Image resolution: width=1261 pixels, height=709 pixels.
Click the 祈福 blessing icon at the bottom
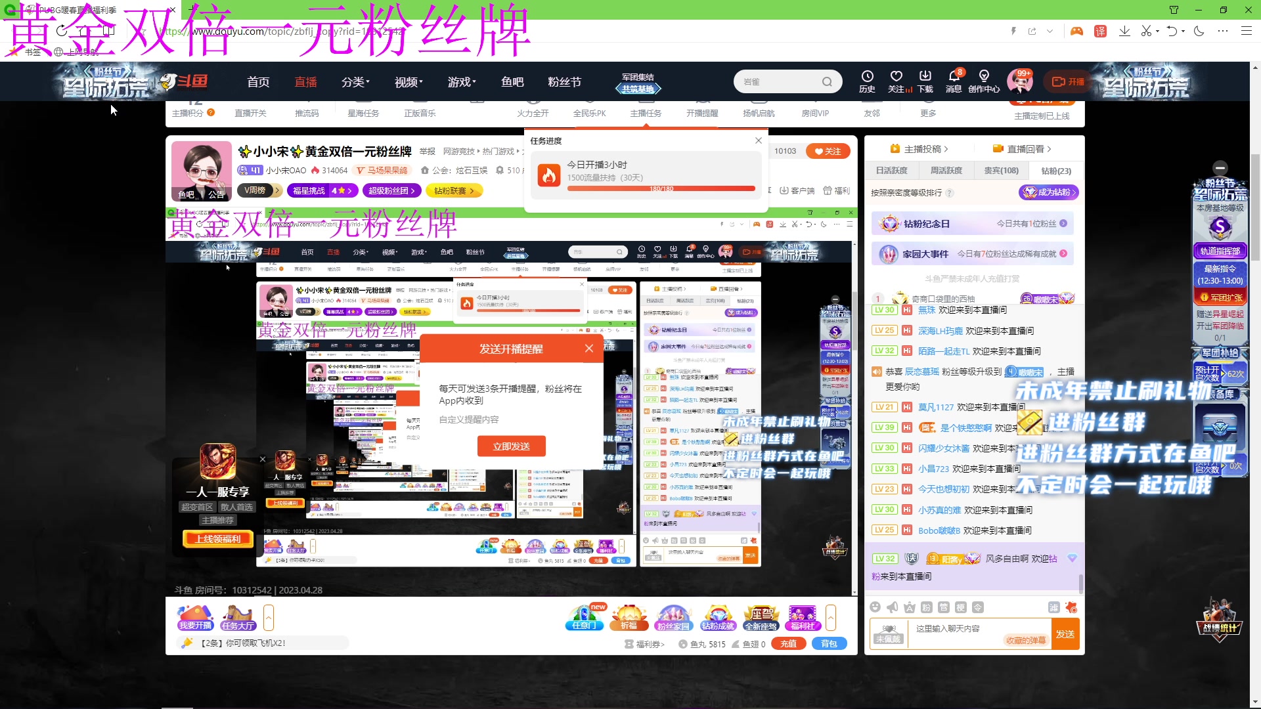[629, 616]
